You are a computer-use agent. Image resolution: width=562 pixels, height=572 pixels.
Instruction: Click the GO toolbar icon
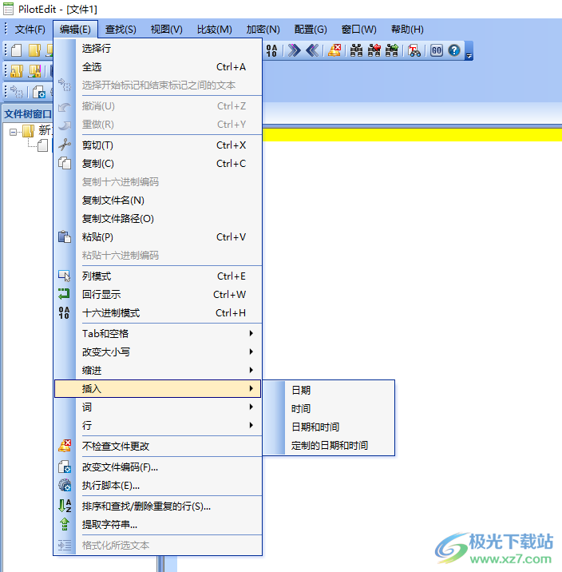click(x=436, y=50)
